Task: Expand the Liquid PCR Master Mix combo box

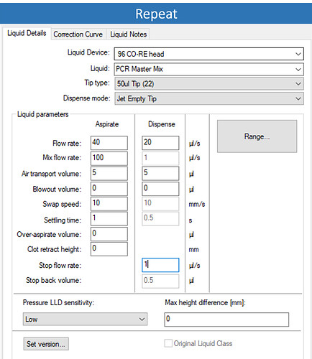Action: coord(208,69)
